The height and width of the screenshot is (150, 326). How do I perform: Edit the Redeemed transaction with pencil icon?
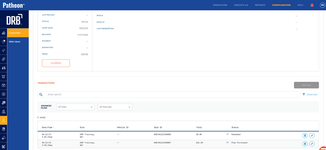312,135
